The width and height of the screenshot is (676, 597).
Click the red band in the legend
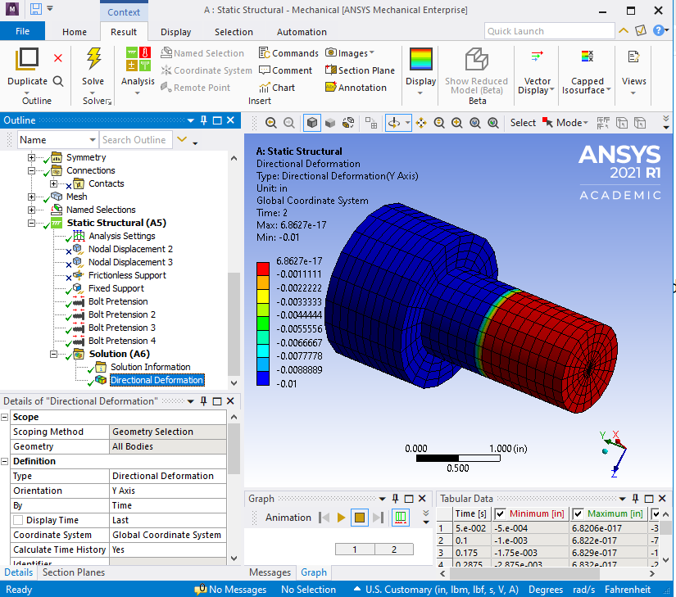pos(263,269)
